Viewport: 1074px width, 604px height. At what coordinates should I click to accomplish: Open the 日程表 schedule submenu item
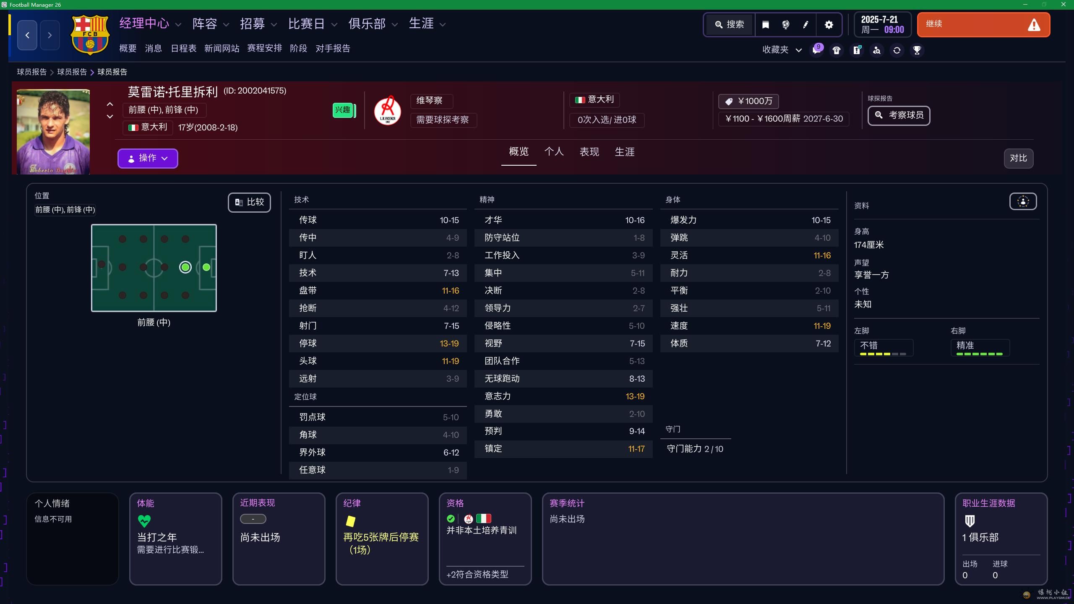[x=183, y=49]
